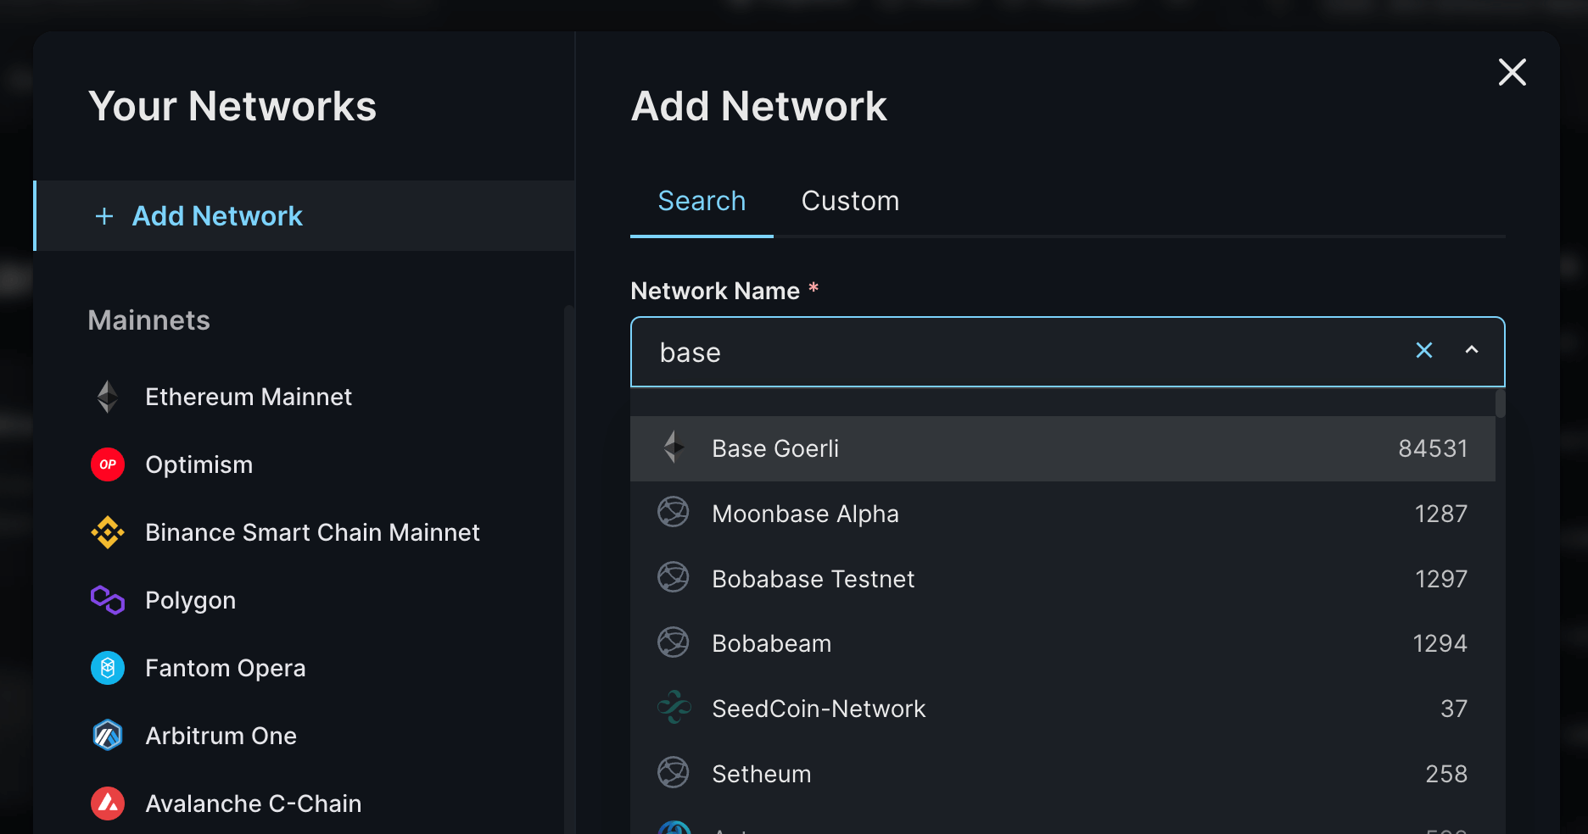Click Add Network in the sidebar
The width and height of the screenshot is (1588, 834).
(x=217, y=216)
